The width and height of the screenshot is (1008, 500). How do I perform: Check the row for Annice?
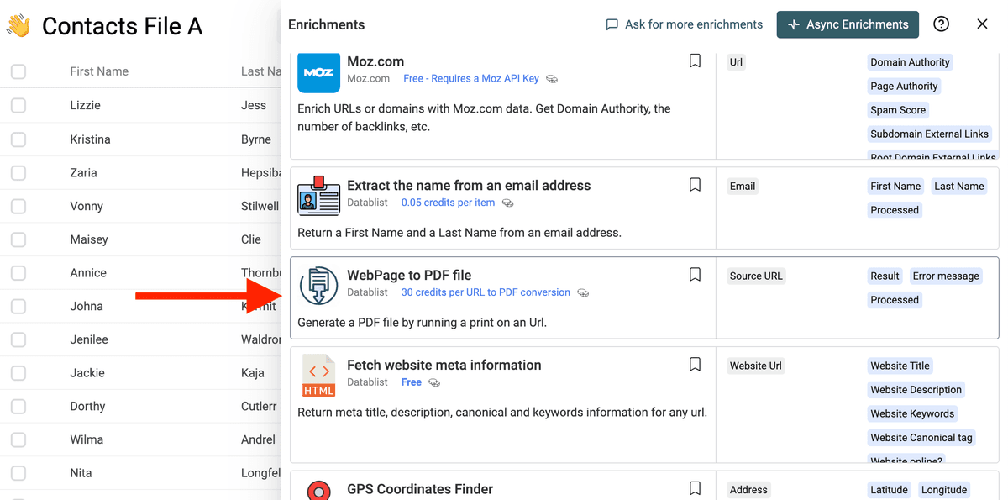pos(18,273)
